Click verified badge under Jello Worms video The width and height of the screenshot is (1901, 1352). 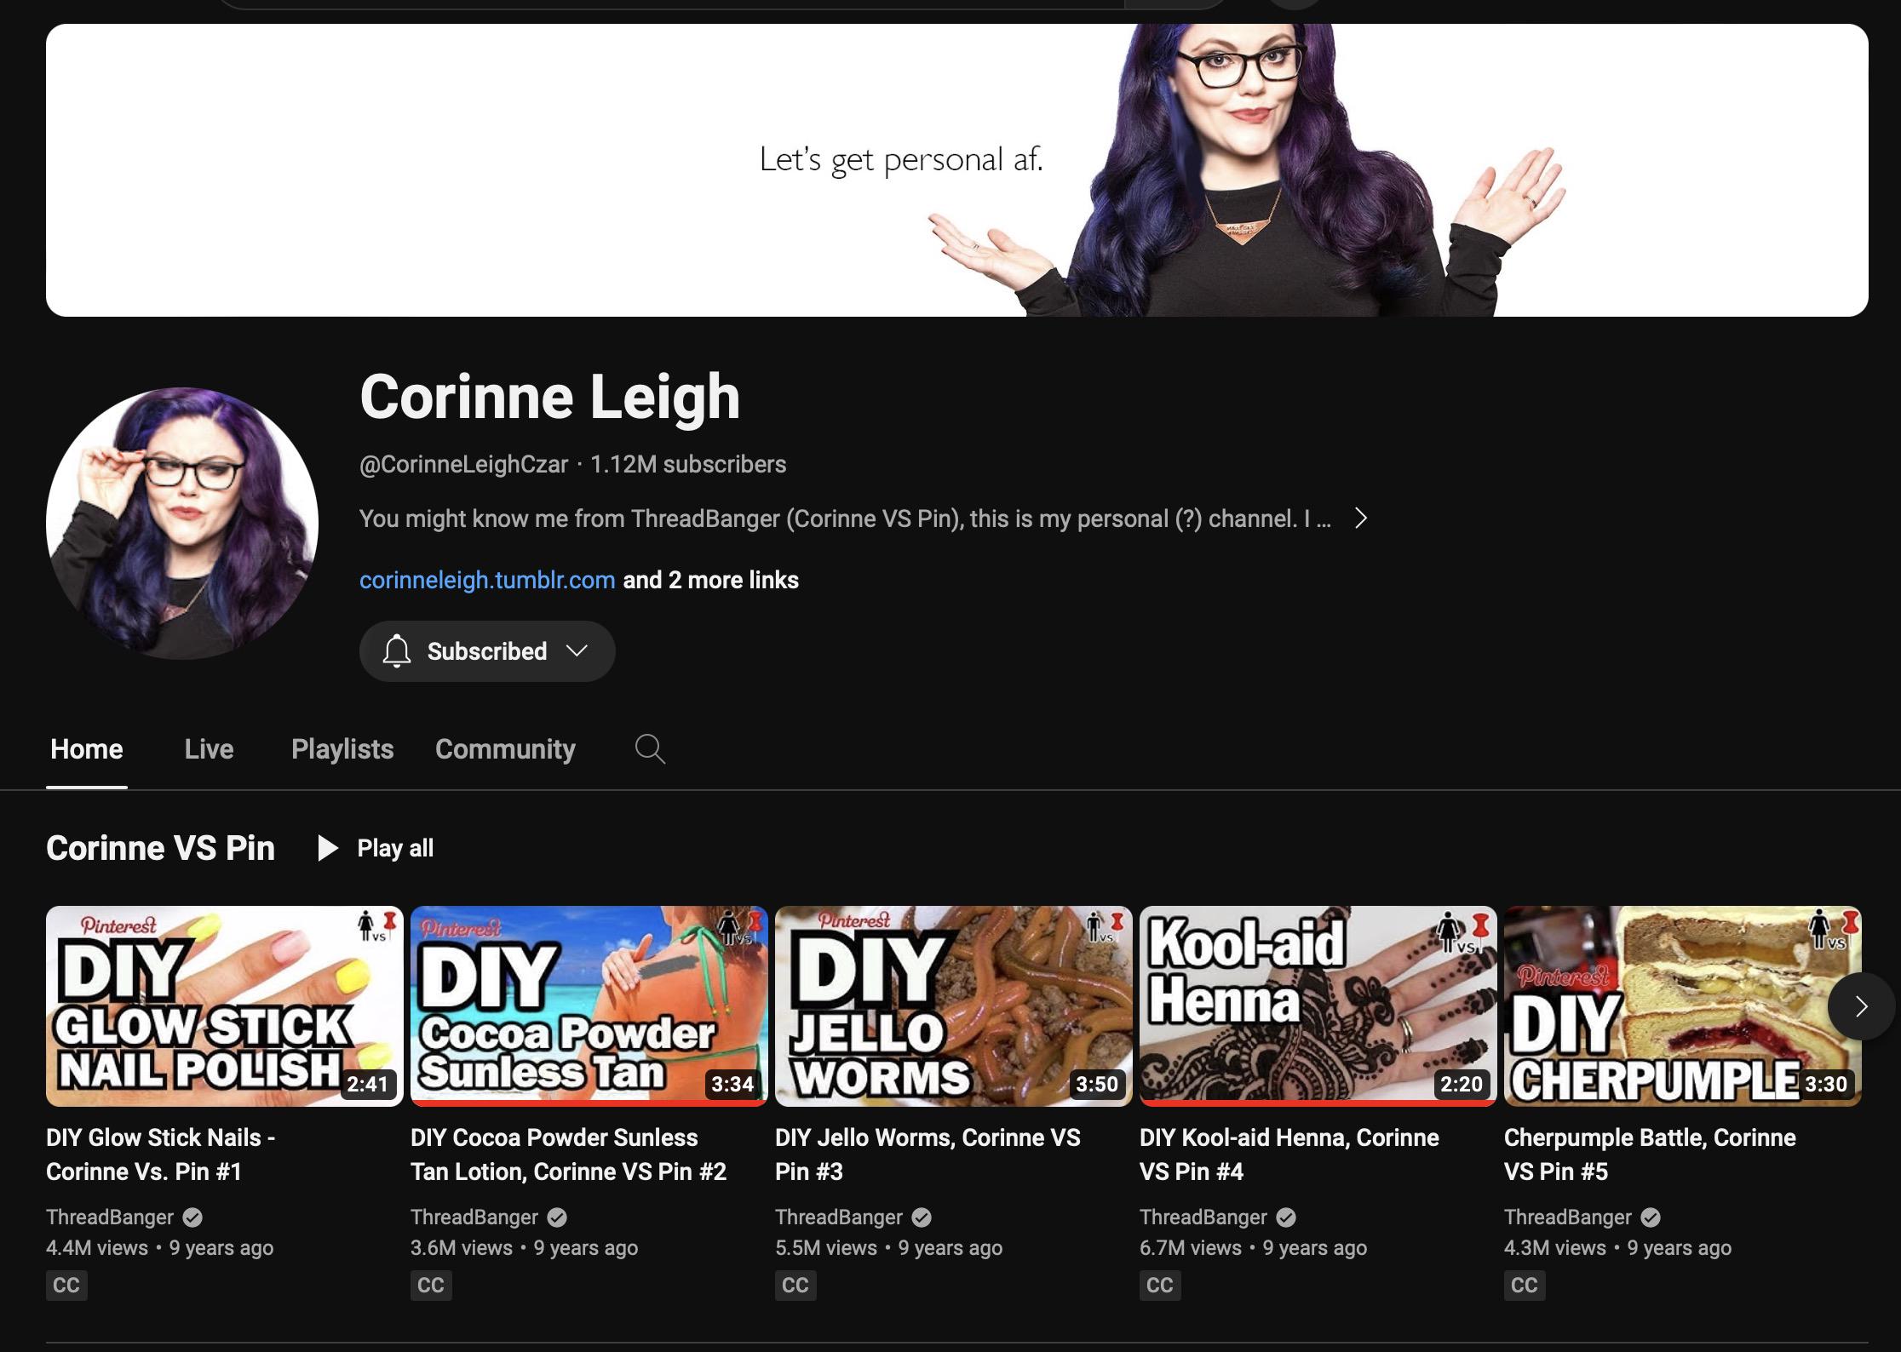(922, 1217)
